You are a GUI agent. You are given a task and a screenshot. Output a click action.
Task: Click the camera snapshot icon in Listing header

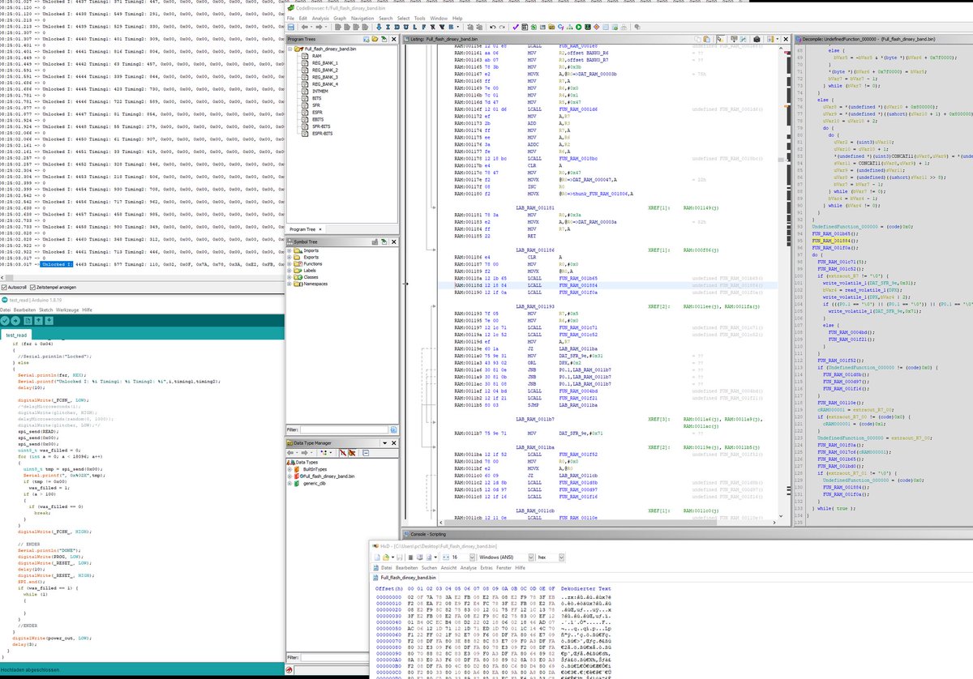[x=757, y=39]
